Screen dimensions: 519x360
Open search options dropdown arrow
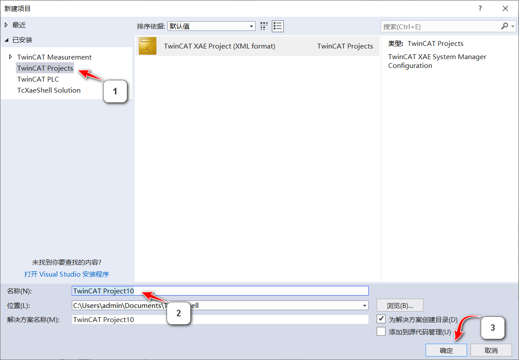pos(513,26)
